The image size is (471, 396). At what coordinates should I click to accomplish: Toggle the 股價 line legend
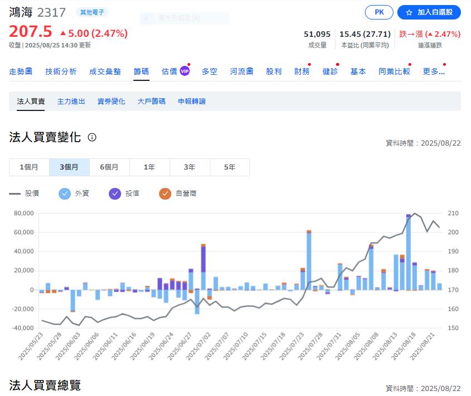[24, 194]
